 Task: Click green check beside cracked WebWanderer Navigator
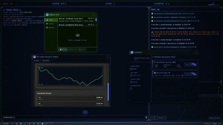tap(152, 17)
